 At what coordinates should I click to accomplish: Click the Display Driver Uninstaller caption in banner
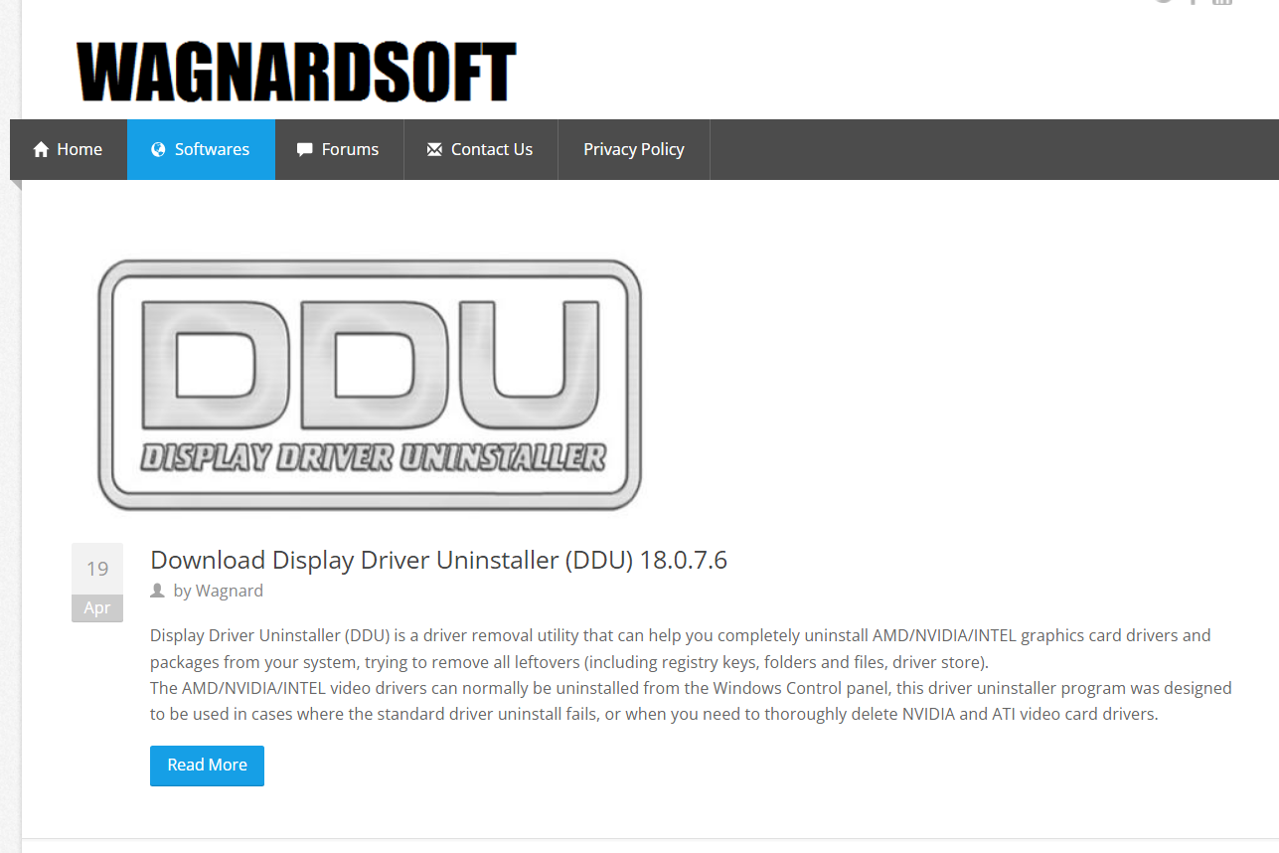(x=372, y=457)
